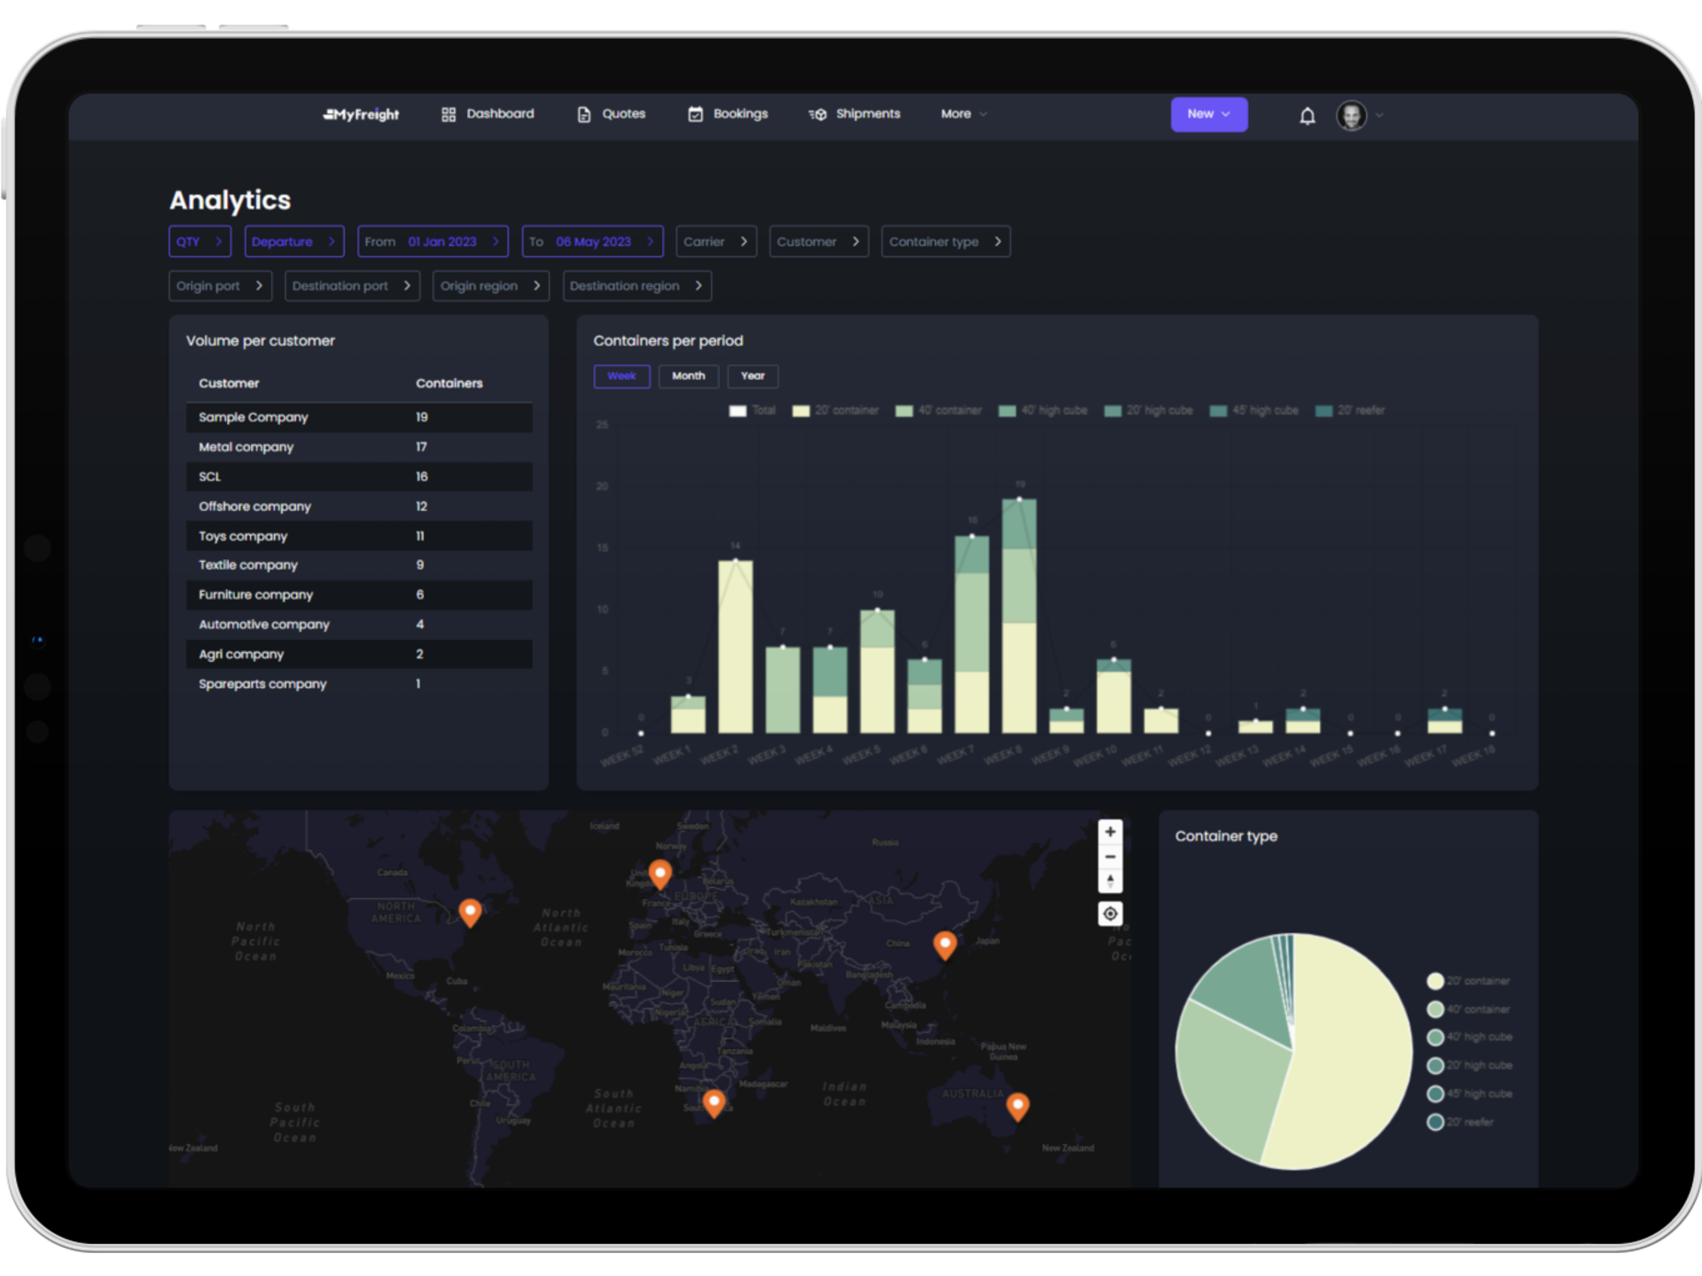This screenshot has width=1702, height=1276.
Task: Click the map pin over North America
Action: (x=470, y=911)
